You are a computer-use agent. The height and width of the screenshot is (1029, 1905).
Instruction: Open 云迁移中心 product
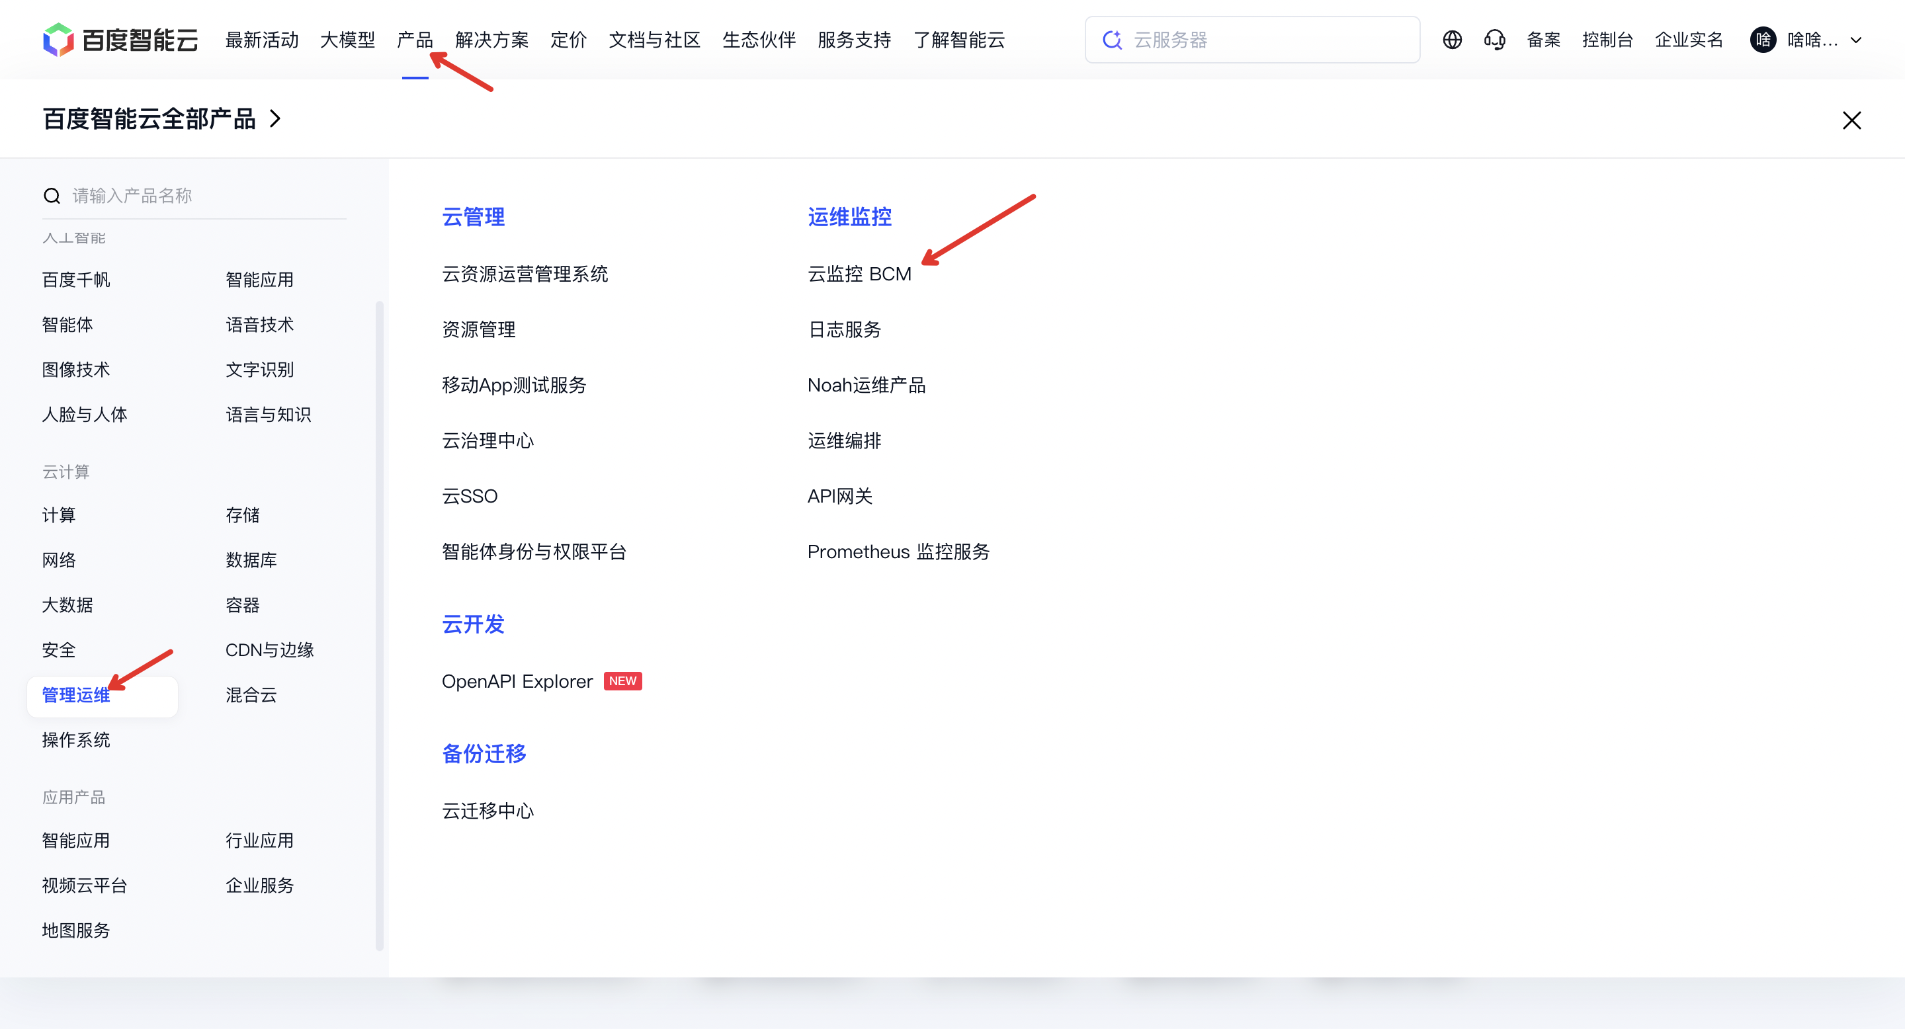click(488, 811)
